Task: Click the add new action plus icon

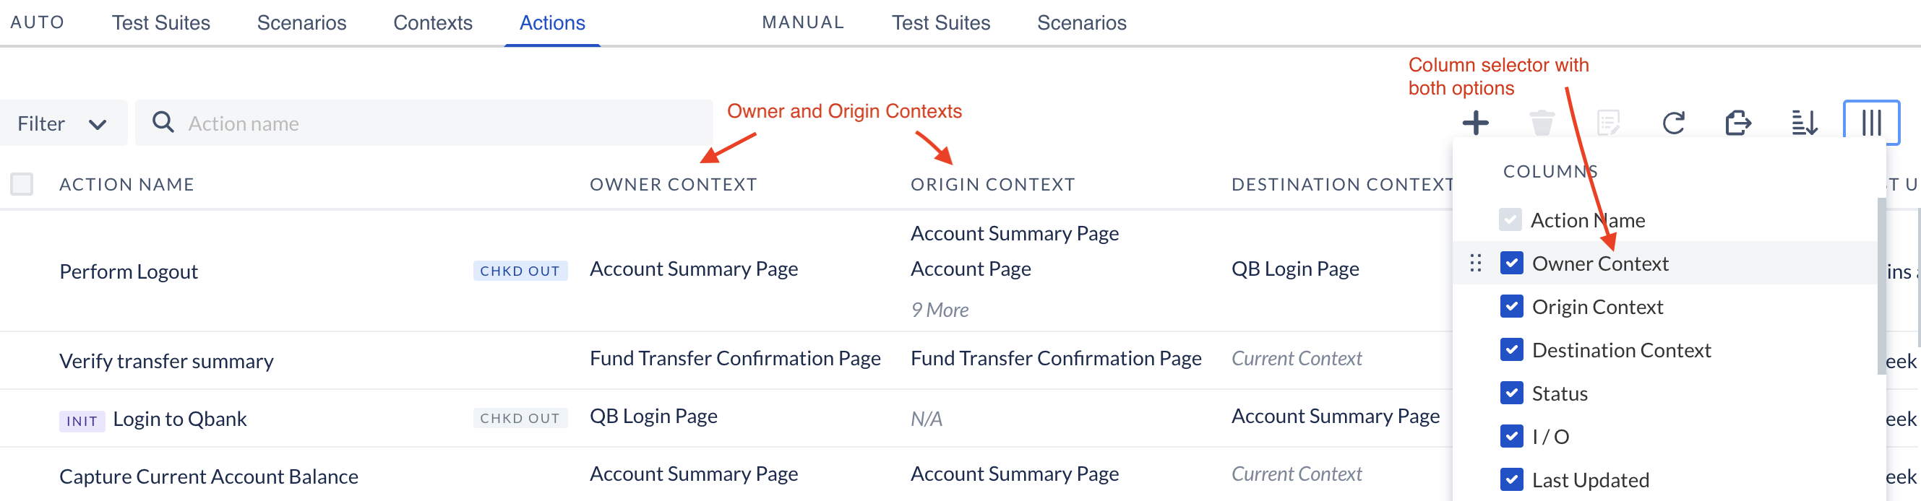Action: click(x=1477, y=123)
